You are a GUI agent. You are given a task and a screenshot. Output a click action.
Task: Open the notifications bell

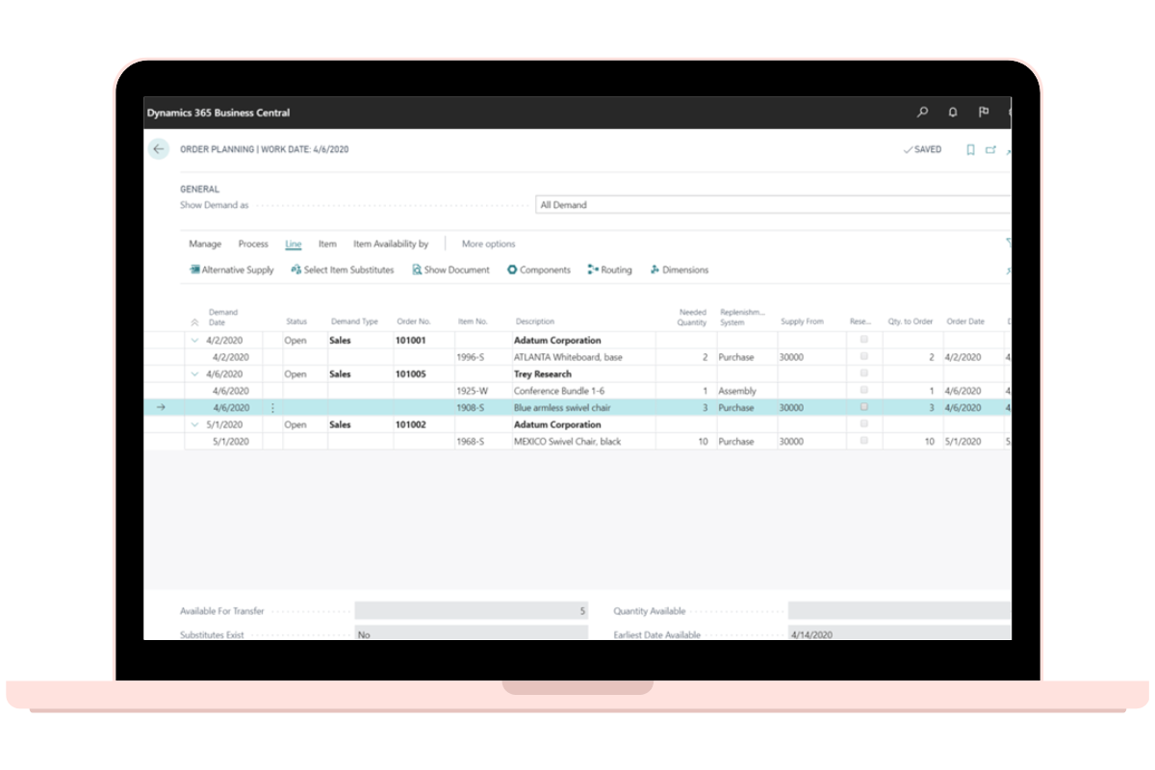[x=953, y=113]
